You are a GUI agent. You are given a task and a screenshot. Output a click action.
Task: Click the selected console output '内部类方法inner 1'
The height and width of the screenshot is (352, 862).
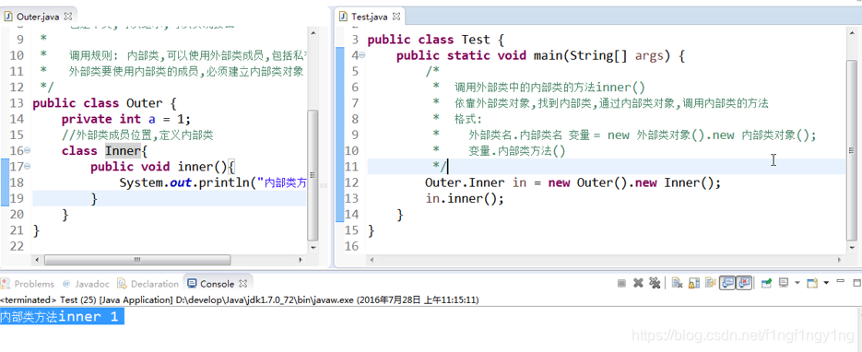click(62, 317)
